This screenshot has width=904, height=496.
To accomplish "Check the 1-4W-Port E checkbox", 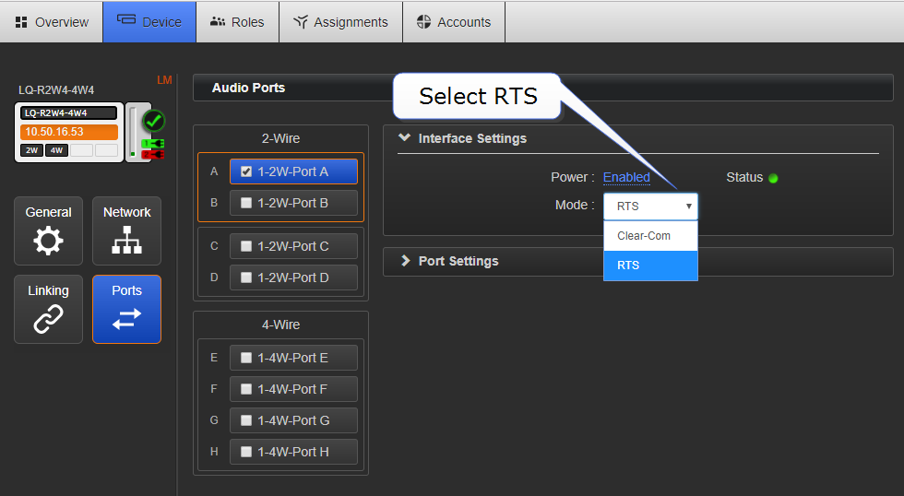I will [246, 358].
